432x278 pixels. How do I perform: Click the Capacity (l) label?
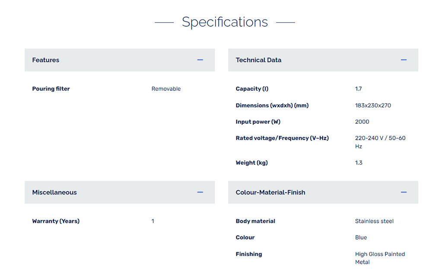252,89
